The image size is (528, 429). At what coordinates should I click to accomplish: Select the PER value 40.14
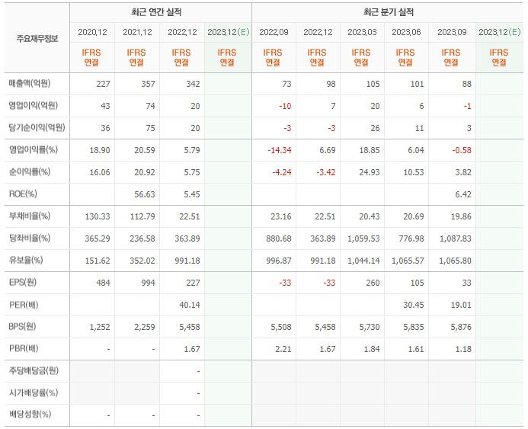tap(190, 305)
